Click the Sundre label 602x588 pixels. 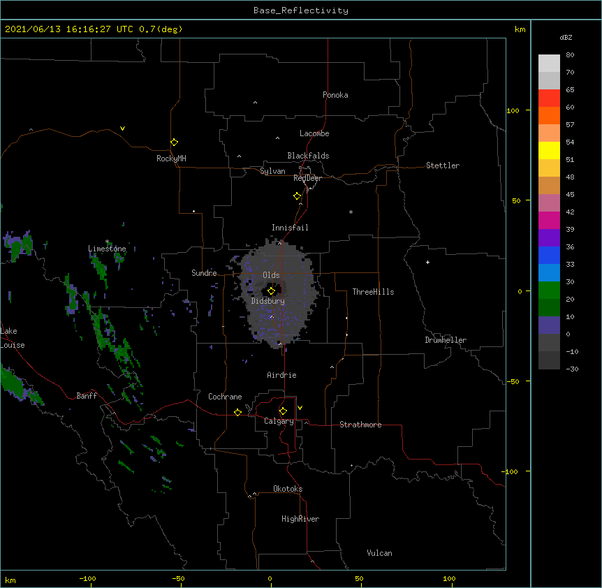tap(204, 273)
